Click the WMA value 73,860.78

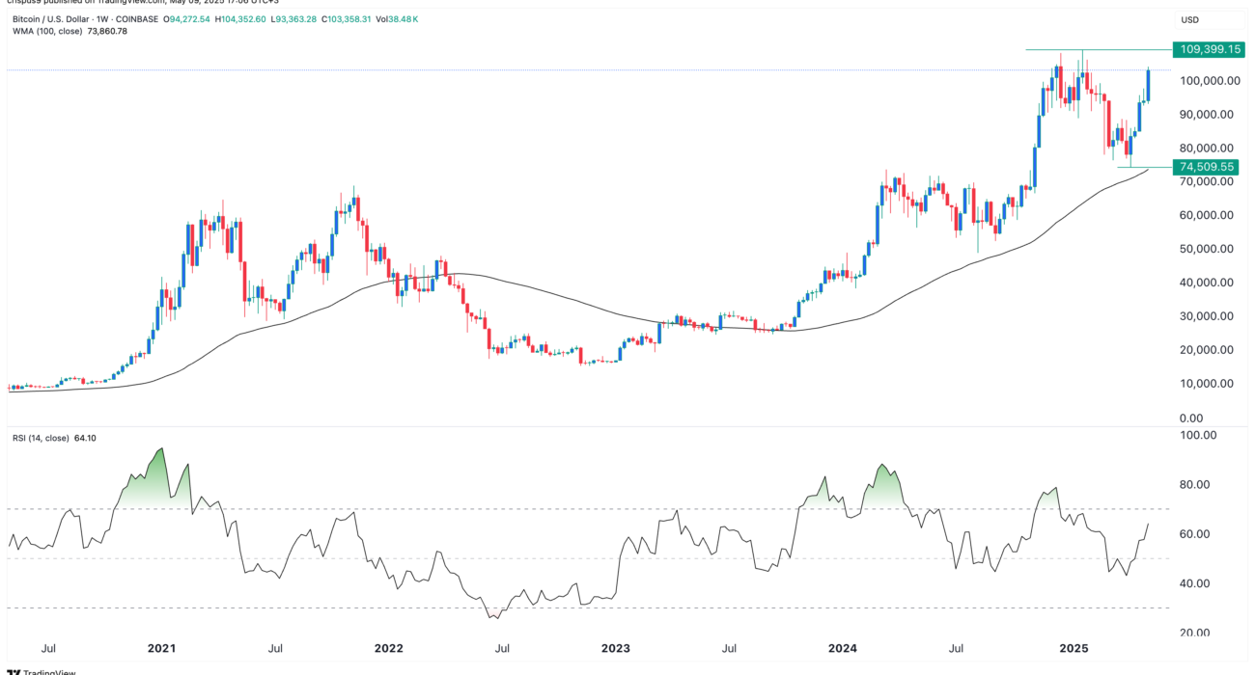(x=108, y=31)
